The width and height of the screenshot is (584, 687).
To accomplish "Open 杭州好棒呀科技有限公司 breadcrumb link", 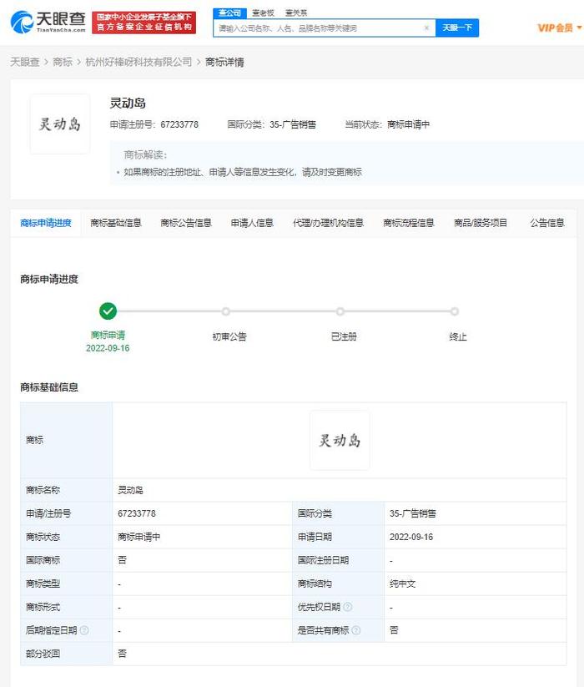I will (x=138, y=63).
